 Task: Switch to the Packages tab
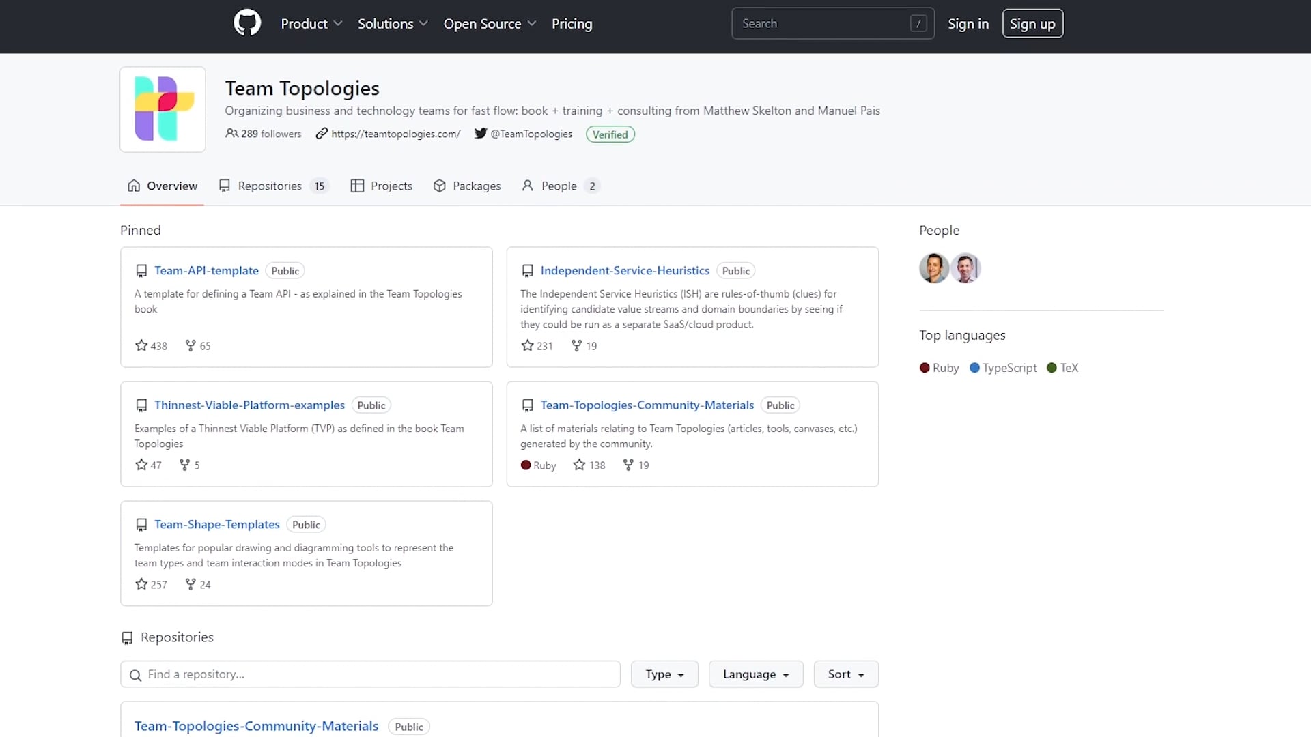[467, 186]
